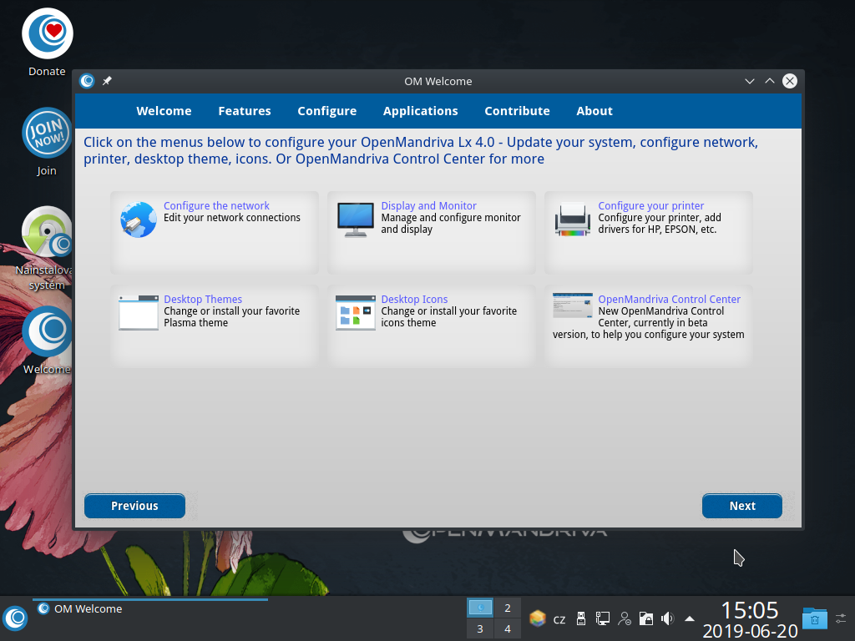Click the 'drivers for HP, EPSON, etc.' text
Viewport: 855px width, 641px height.
tap(657, 230)
